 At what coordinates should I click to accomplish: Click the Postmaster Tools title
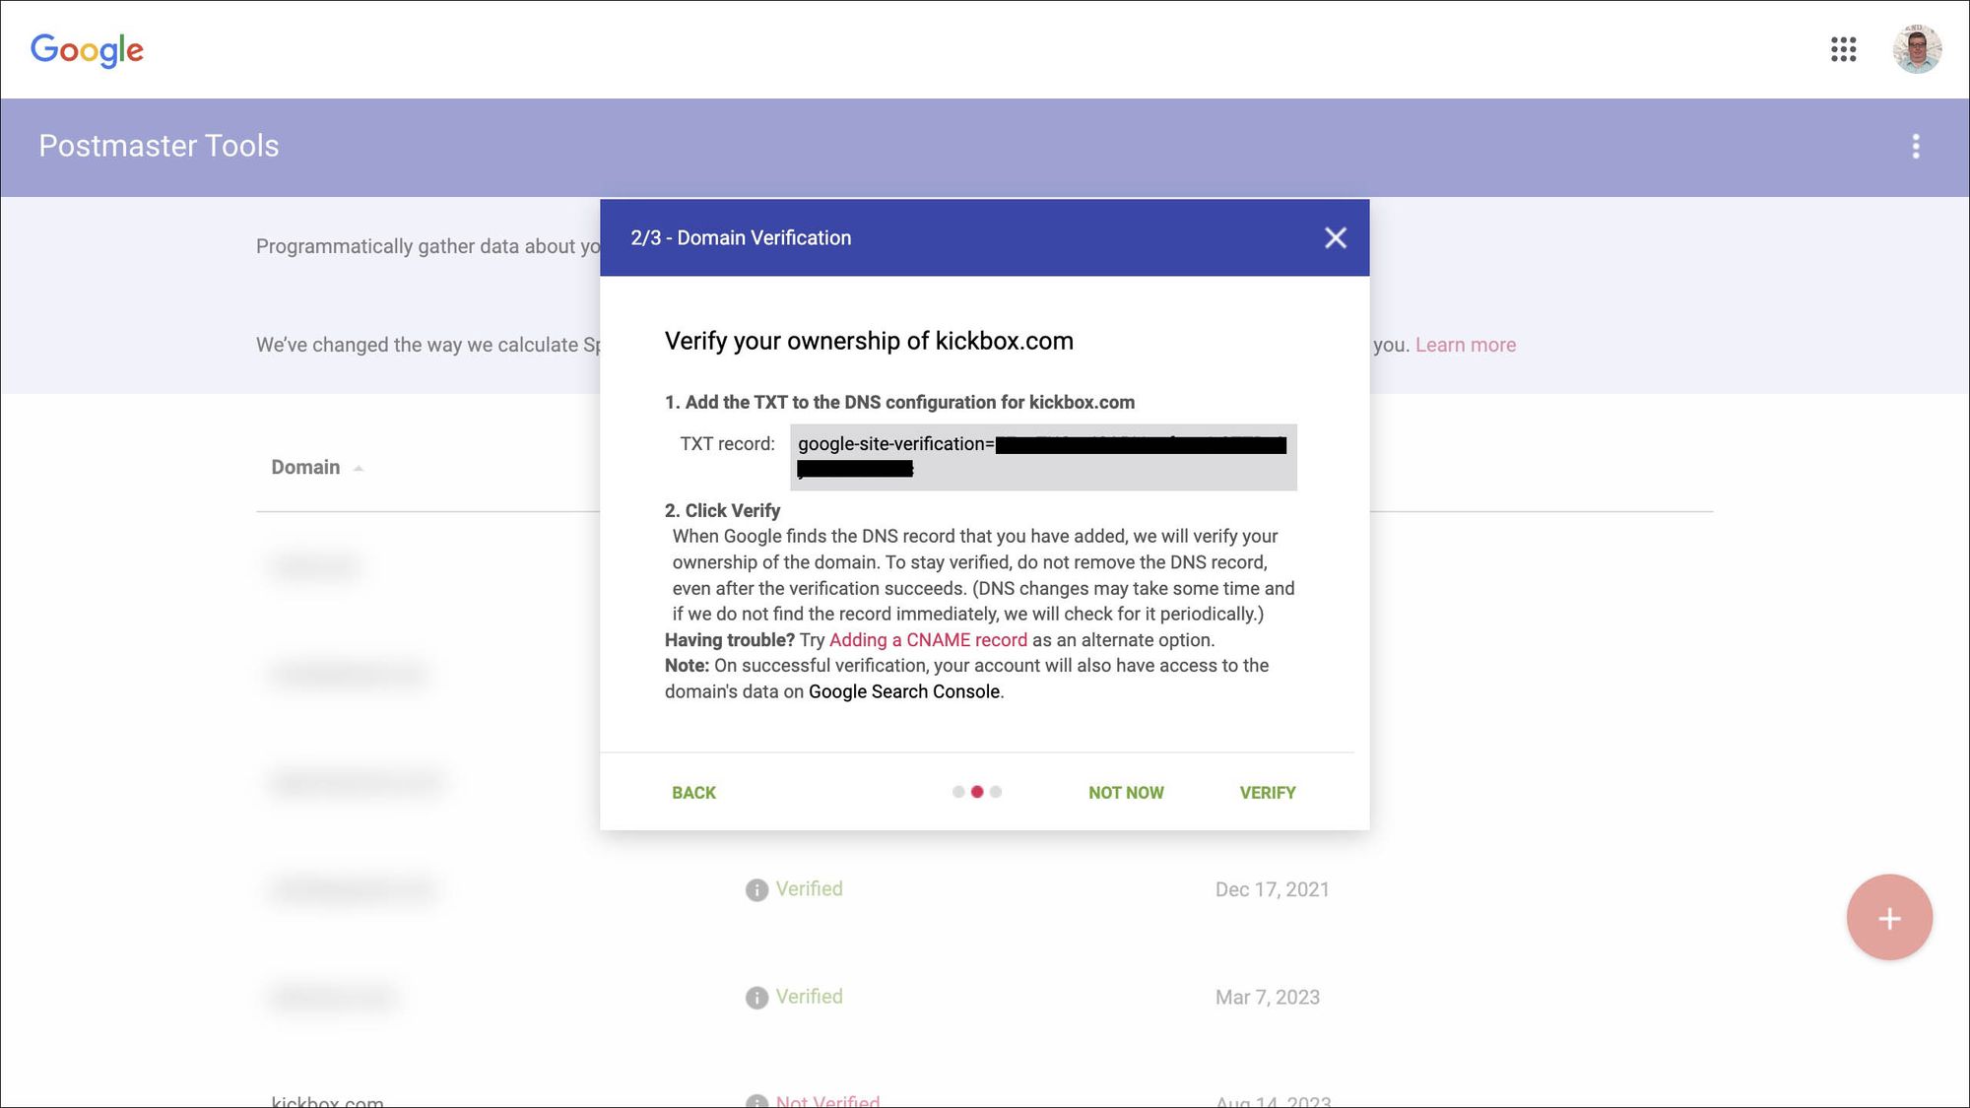[x=159, y=146]
